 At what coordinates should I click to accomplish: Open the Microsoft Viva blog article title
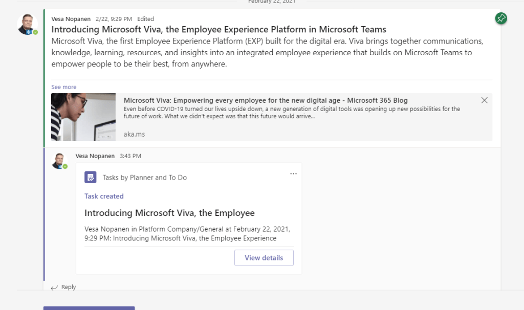tap(266, 100)
